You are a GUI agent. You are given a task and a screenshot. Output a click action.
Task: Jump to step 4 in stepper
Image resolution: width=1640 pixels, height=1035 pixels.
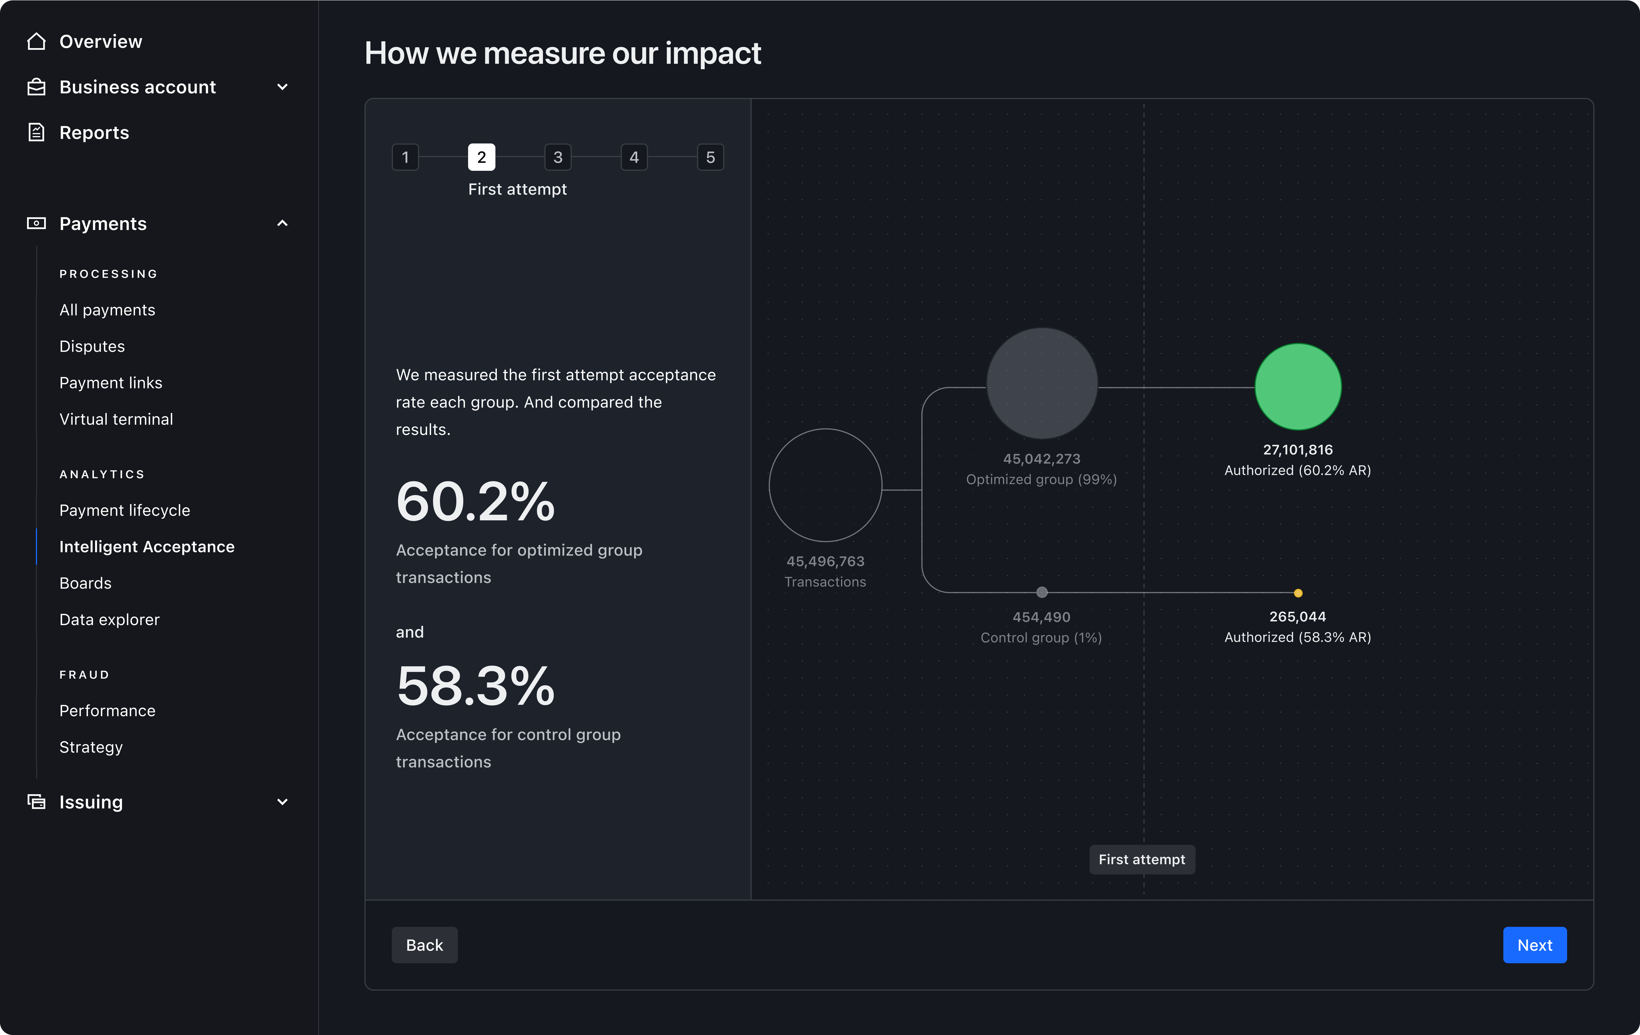634,157
